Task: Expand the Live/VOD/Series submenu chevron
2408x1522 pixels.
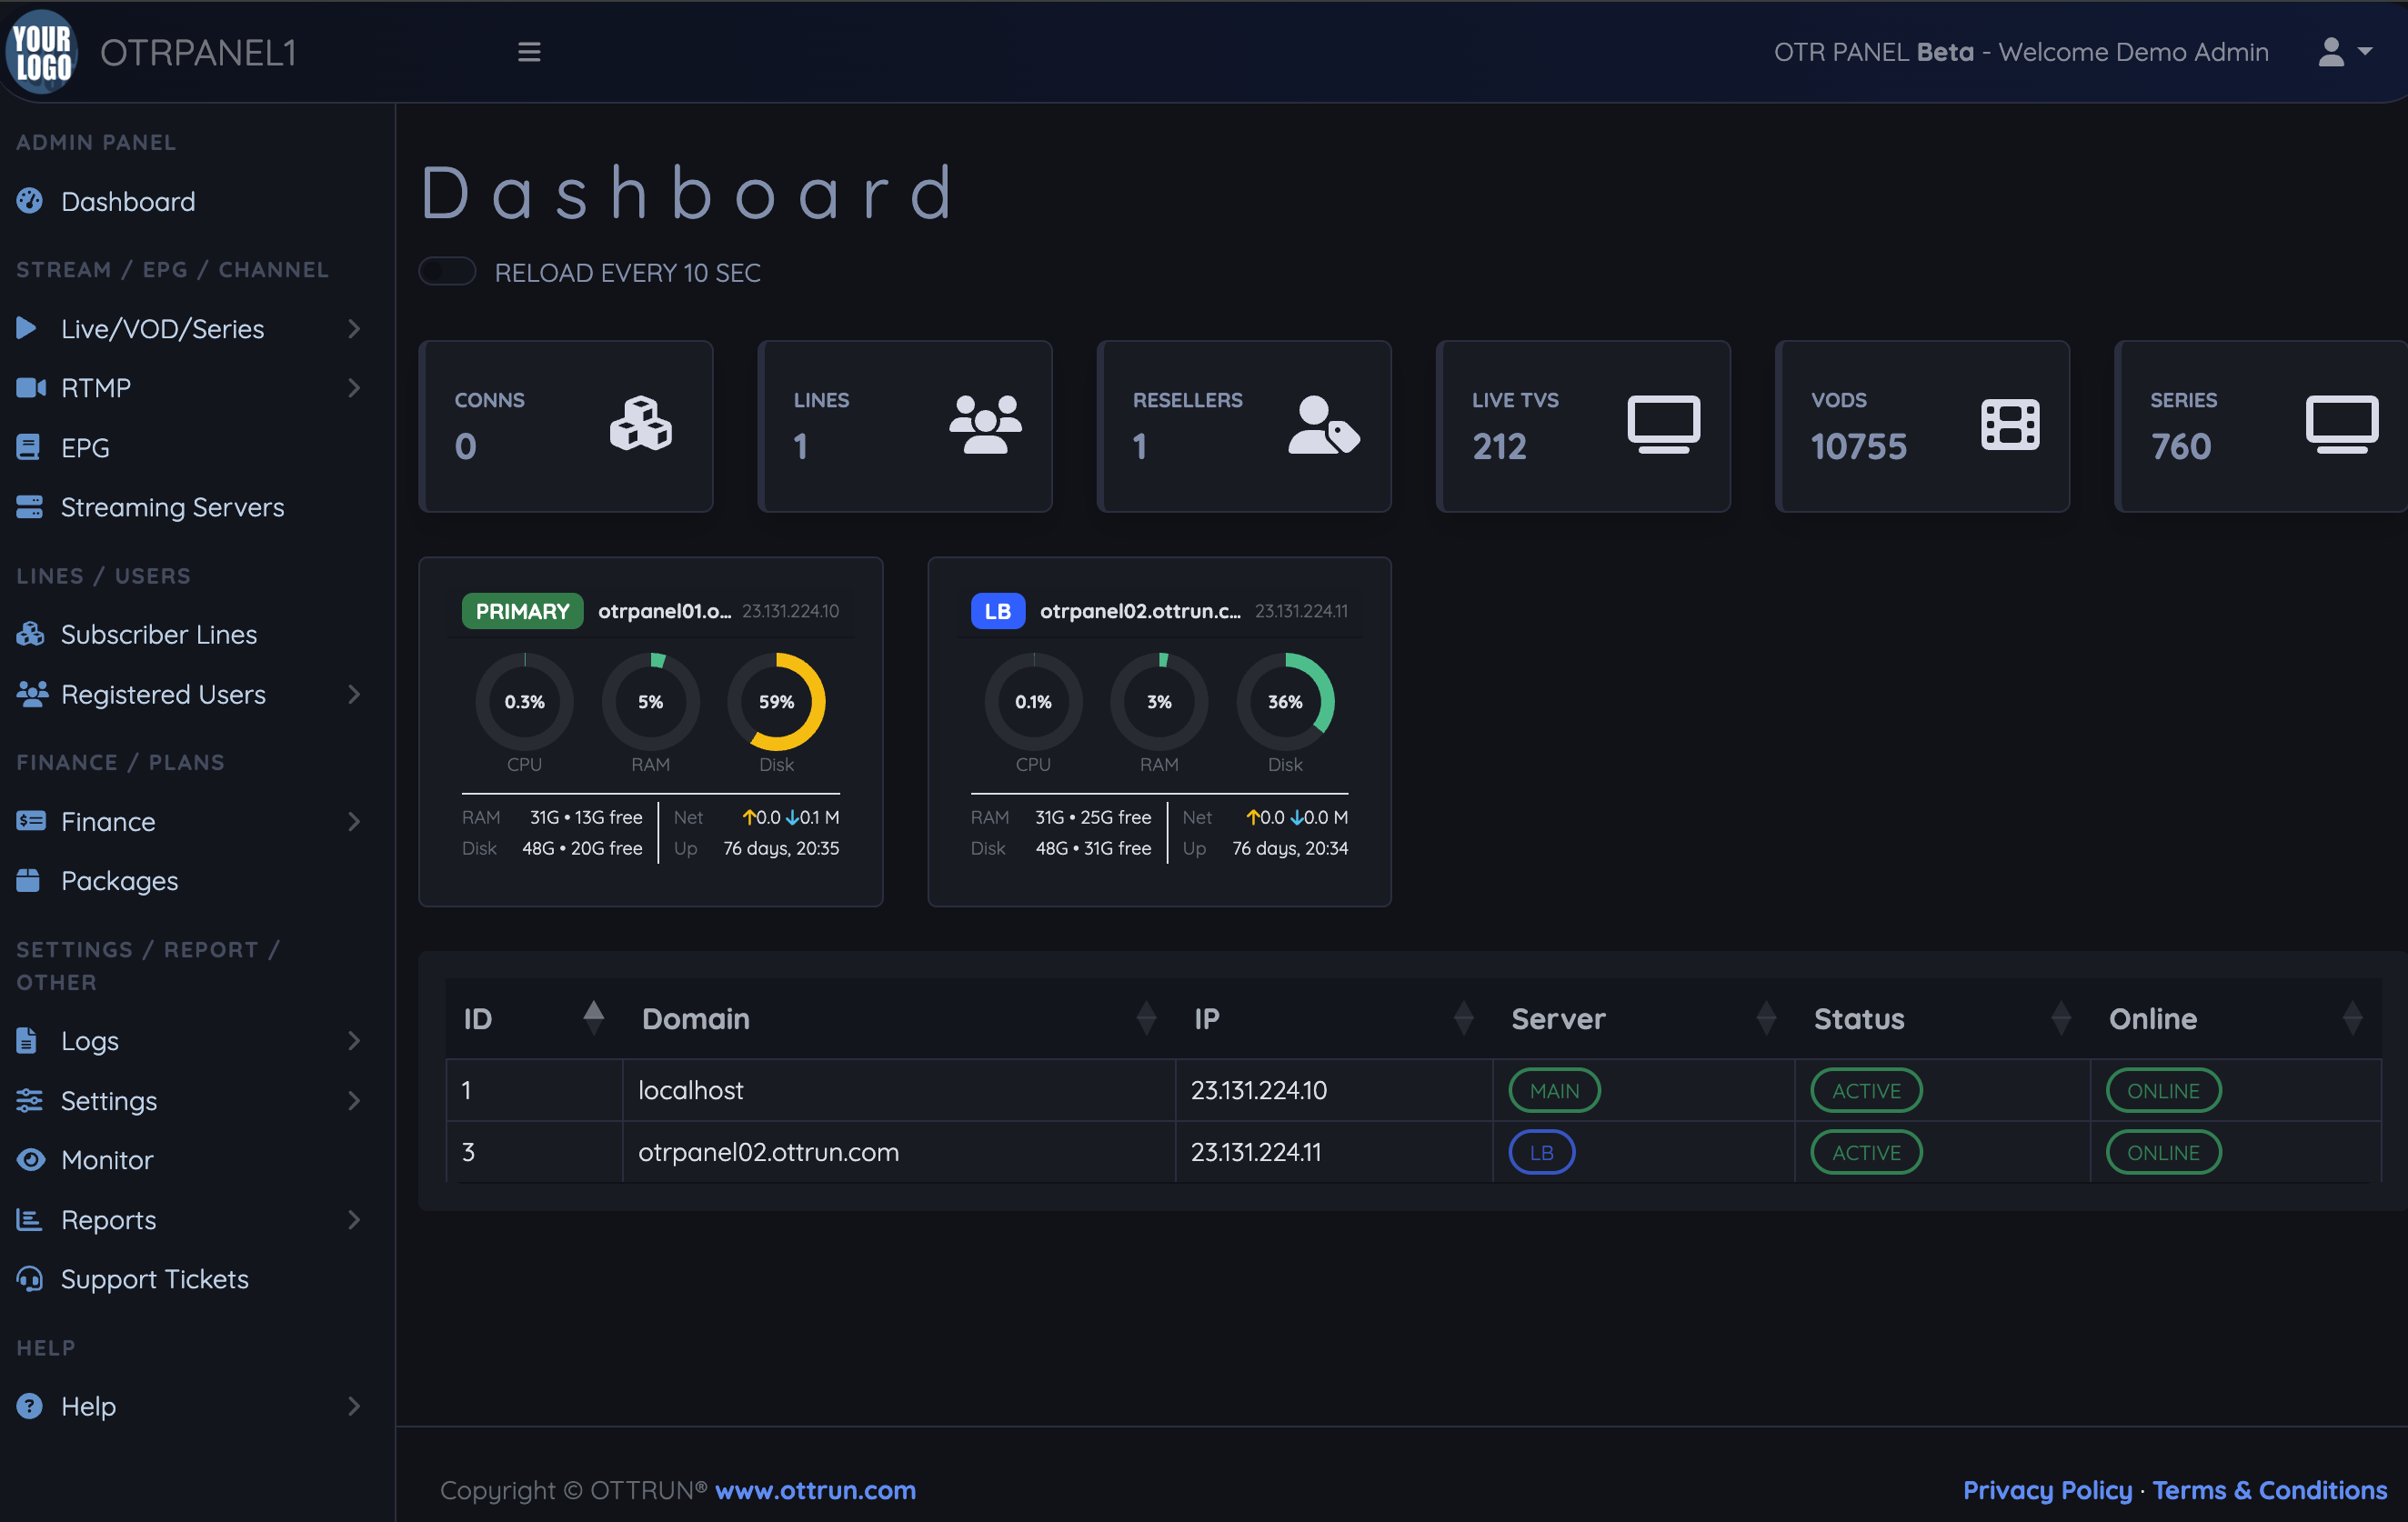Action: pos(354,329)
